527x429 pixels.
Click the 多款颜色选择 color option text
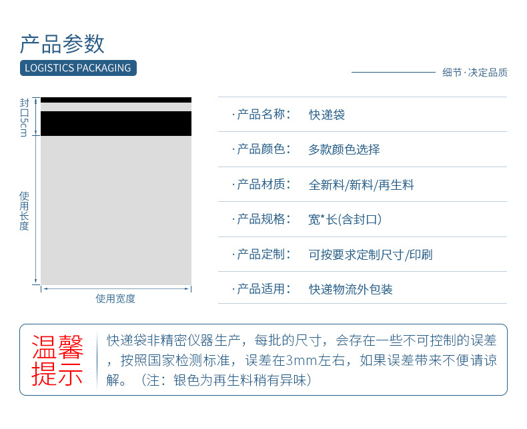[344, 149]
